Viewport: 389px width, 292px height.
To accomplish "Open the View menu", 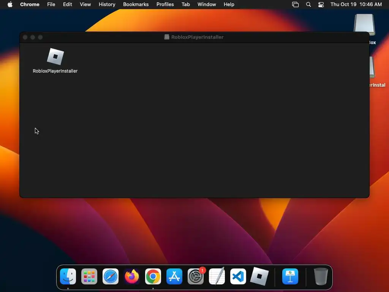I will click(85, 4).
